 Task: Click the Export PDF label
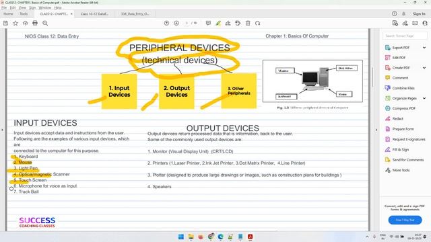pyautogui.click(x=401, y=48)
